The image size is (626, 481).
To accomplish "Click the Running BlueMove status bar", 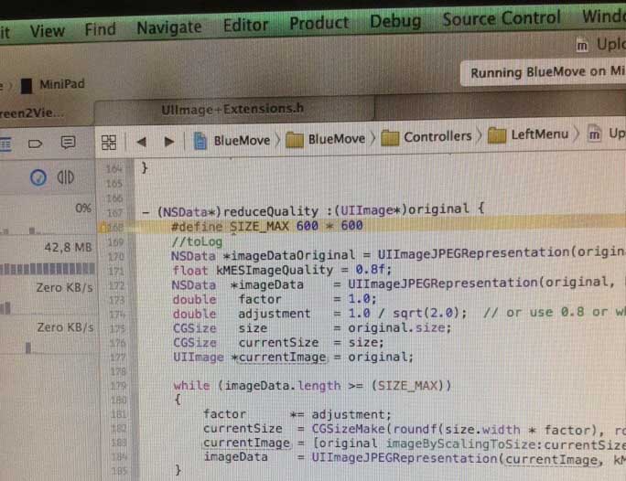I will coord(543,72).
